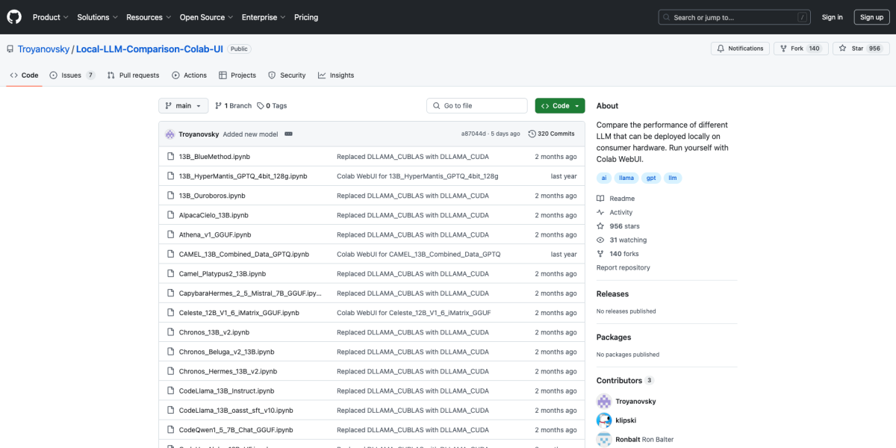
Task: Open the main branch selector dropdown
Action: pyautogui.click(x=183, y=106)
